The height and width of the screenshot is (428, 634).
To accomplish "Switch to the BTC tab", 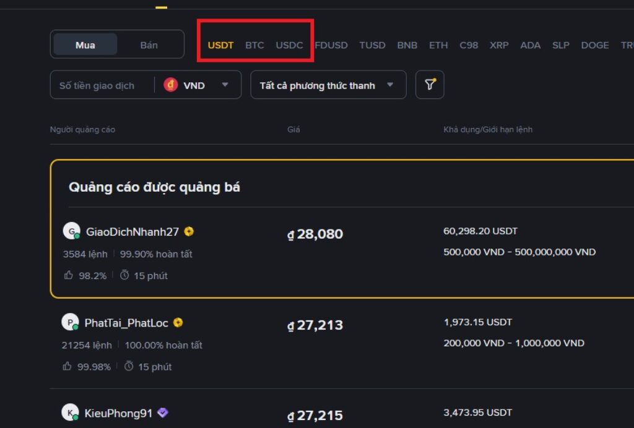I will coord(255,45).
